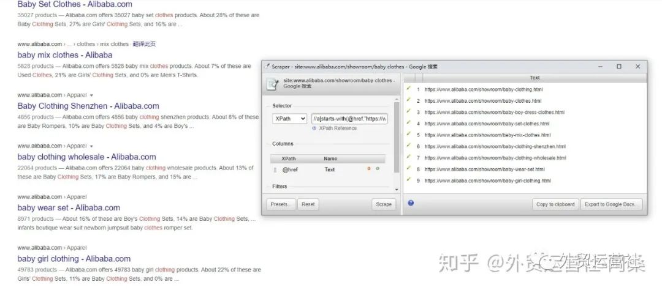Screen dimensions: 662x290
Task: Select result URL baby-mix-clothes.html
Action: point(488,135)
